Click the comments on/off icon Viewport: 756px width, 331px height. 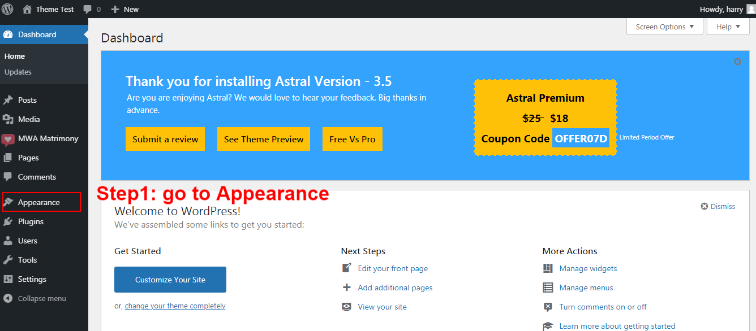548,307
